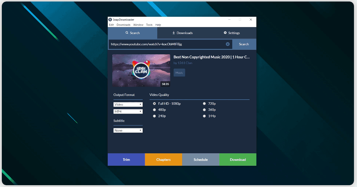Click the Subtitle heading label

[119, 121]
